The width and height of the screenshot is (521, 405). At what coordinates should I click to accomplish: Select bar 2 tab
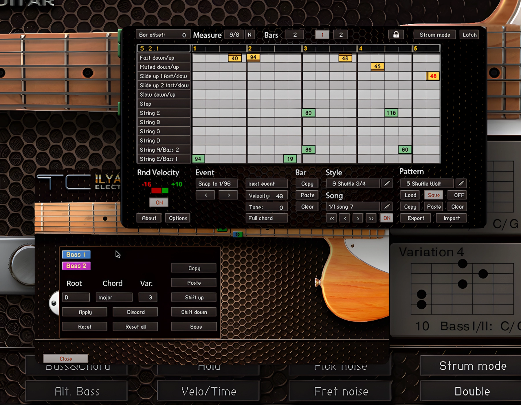(x=341, y=35)
